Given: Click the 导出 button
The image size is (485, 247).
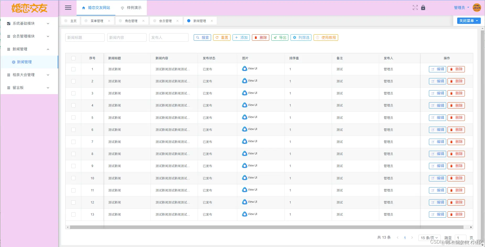Looking at the screenshot, I should tap(280, 37).
